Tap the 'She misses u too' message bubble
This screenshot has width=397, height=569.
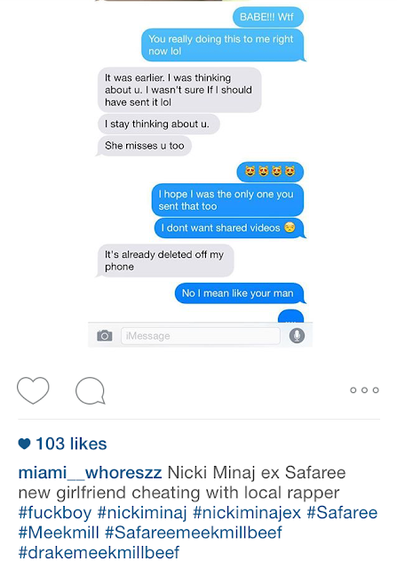click(x=144, y=146)
